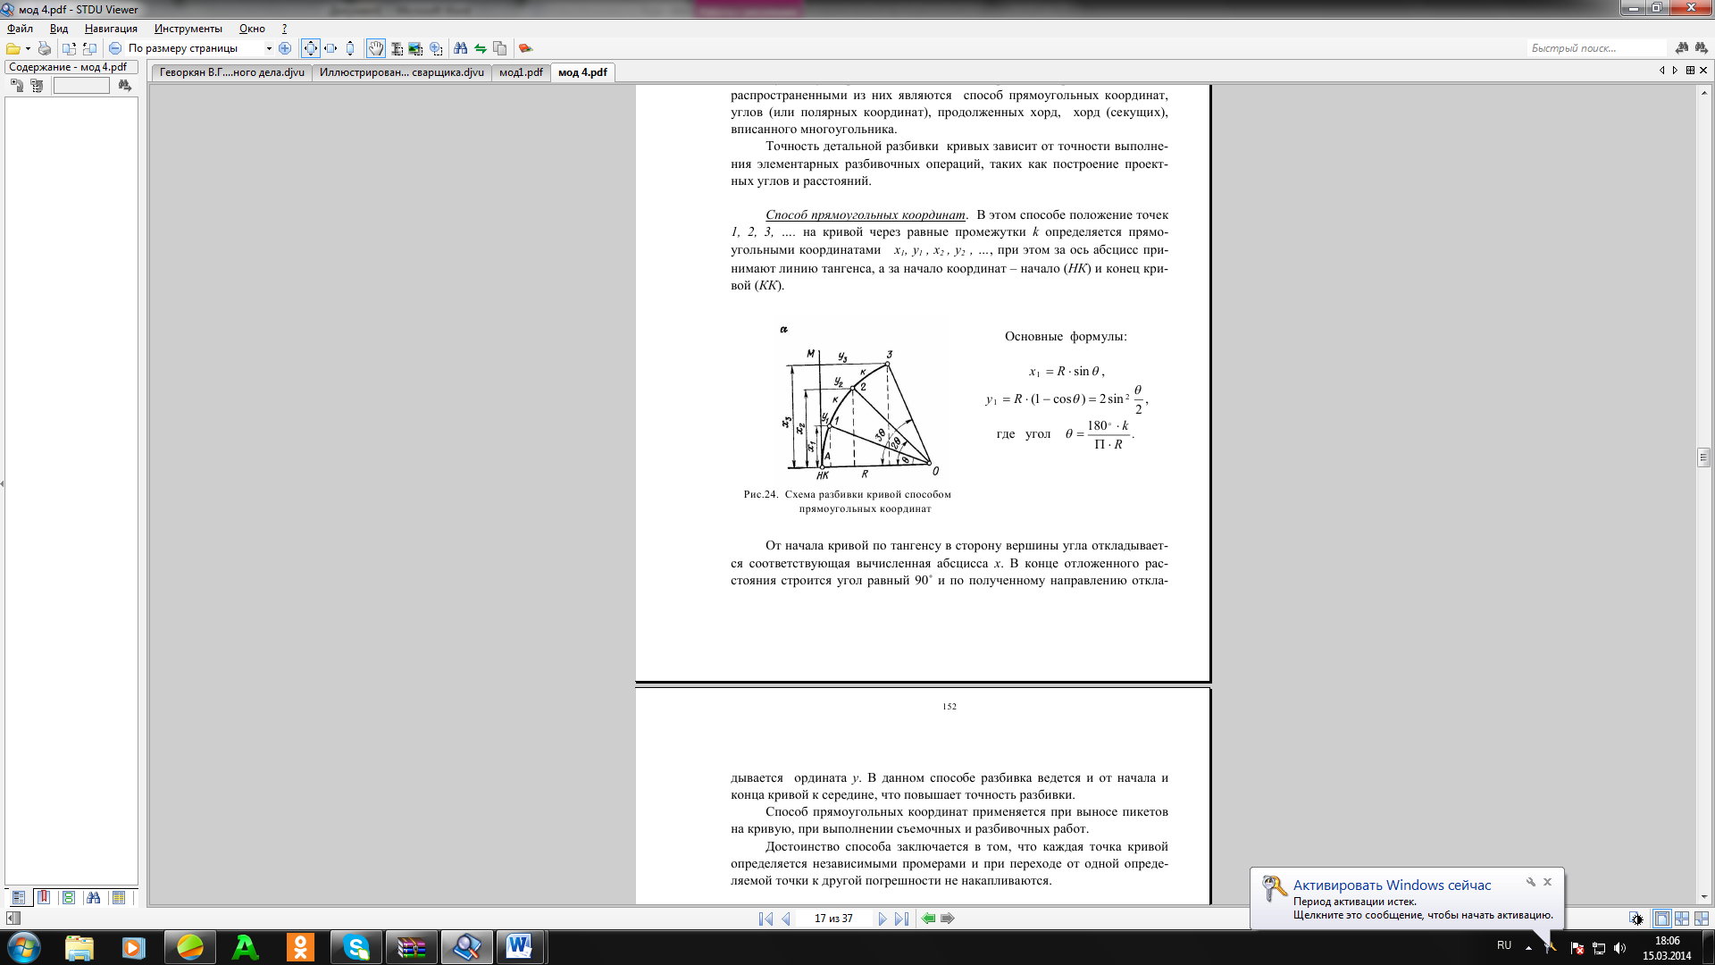1715x965 pixels.
Task: Navigate forward with gray arrow
Action: (x=948, y=919)
